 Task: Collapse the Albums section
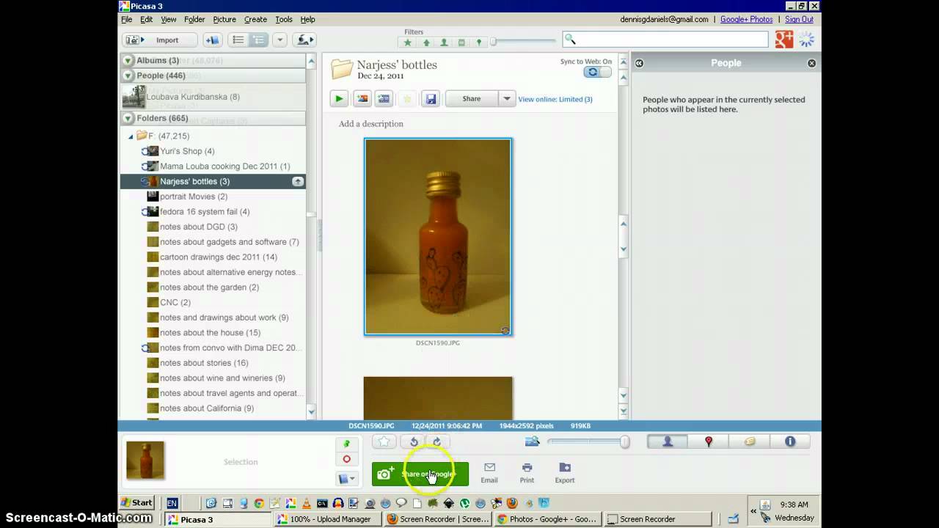pos(128,61)
